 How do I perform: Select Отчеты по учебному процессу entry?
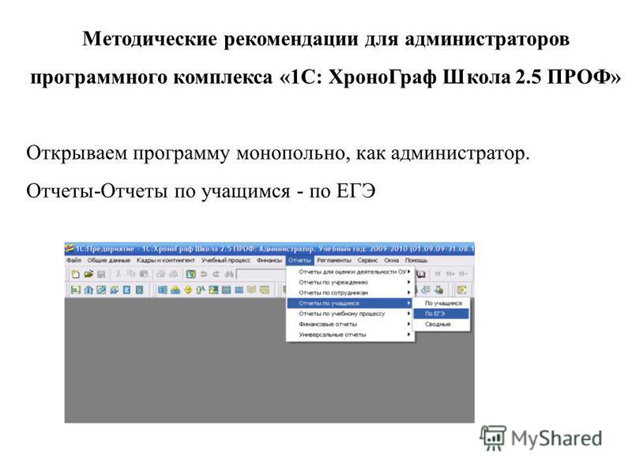pos(350,314)
